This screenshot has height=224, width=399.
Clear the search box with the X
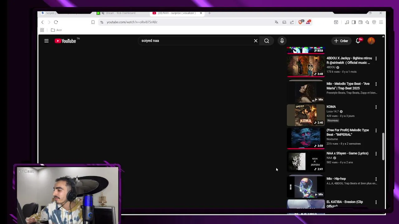[256, 41]
